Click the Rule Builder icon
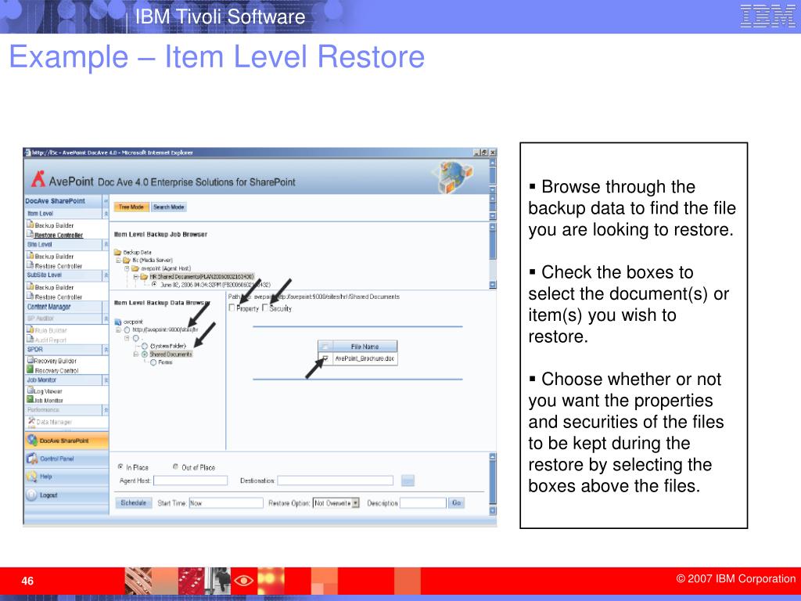Screen dimensions: 801x601 coord(31,329)
